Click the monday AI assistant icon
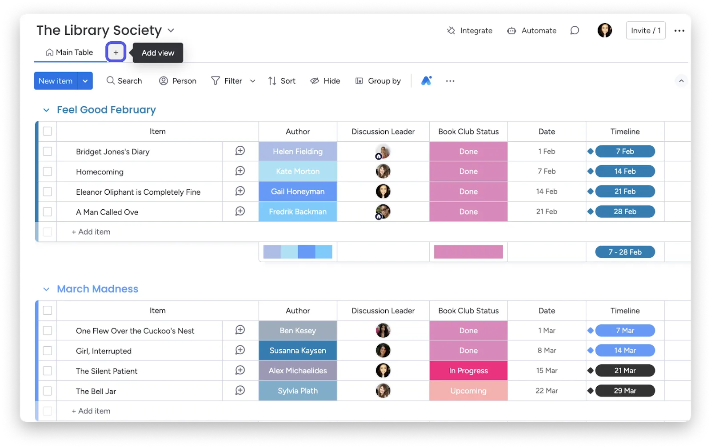This screenshot has width=711, height=448. click(426, 81)
